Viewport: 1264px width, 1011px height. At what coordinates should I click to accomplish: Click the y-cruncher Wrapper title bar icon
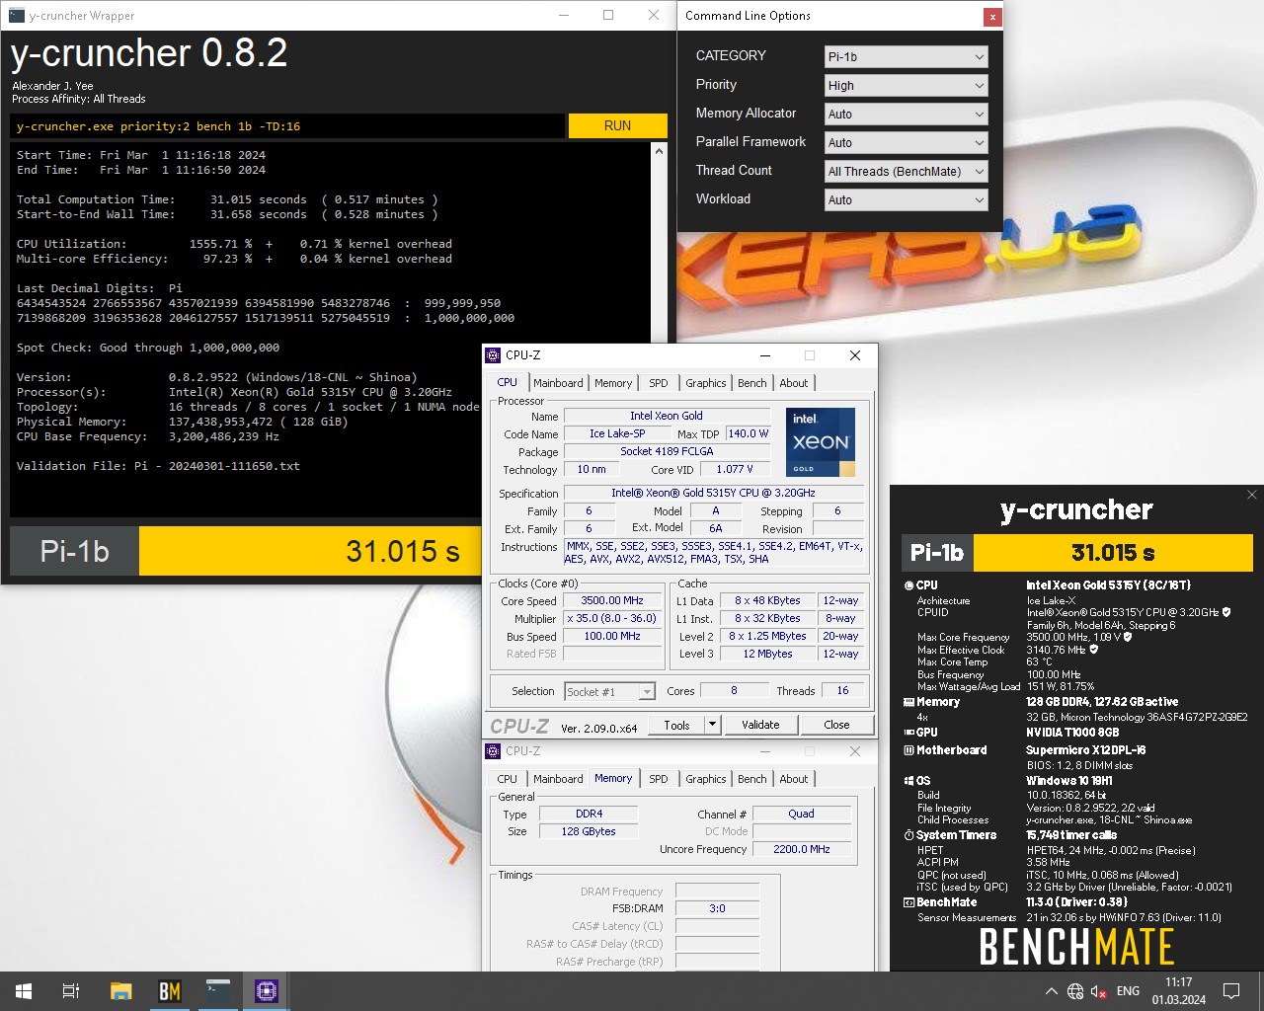[x=16, y=16]
